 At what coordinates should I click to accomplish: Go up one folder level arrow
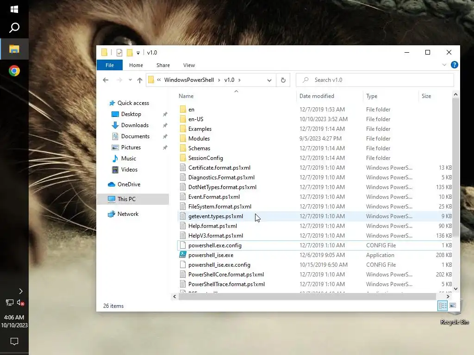[140, 80]
